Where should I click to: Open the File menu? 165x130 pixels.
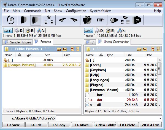pyautogui.click(x=6, y=11)
